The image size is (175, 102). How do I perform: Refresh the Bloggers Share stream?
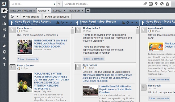pyautogui.click(x=128, y=23)
